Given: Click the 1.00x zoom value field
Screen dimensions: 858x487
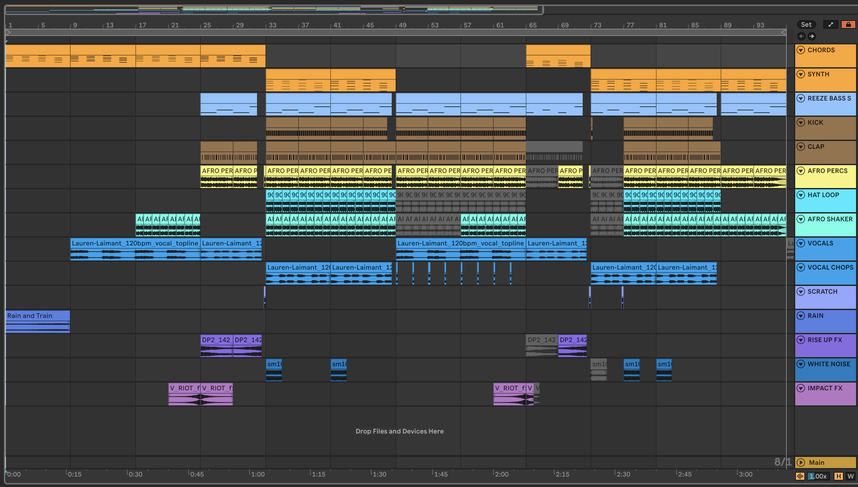Looking at the screenshot, I should [x=818, y=476].
